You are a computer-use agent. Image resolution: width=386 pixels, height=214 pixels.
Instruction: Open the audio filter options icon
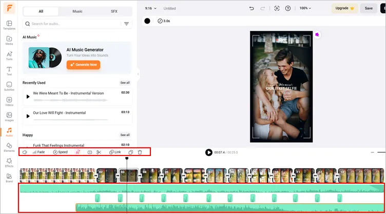(x=126, y=24)
